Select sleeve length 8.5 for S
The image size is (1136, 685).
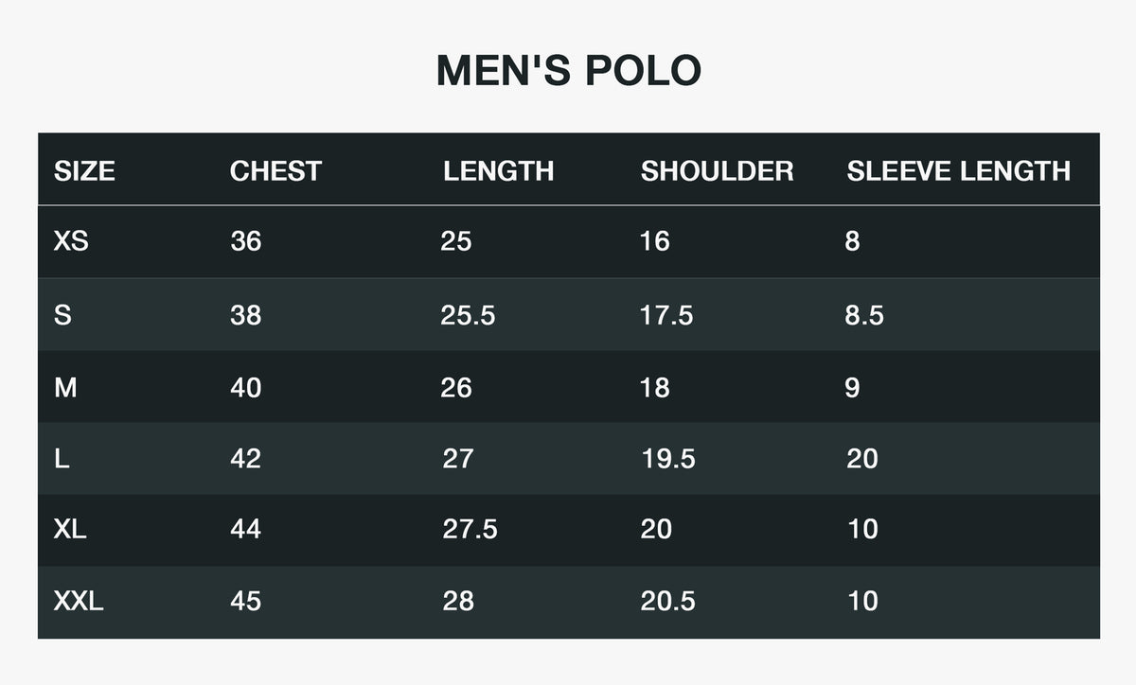click(864, 315)
